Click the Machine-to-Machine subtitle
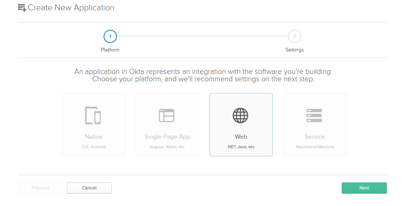 coord(315,147)
